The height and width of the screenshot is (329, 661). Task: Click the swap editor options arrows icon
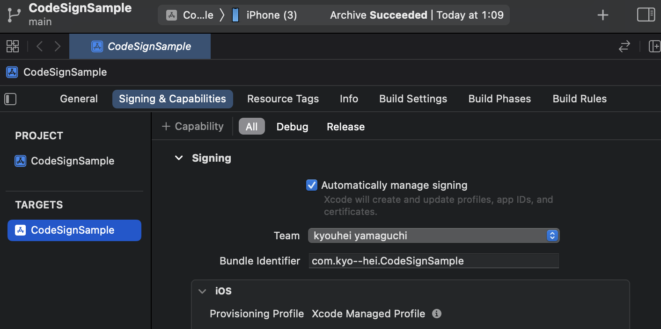[x=624, y=46]
